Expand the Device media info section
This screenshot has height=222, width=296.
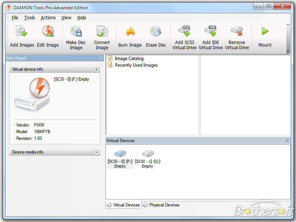(x=96, y=152)
